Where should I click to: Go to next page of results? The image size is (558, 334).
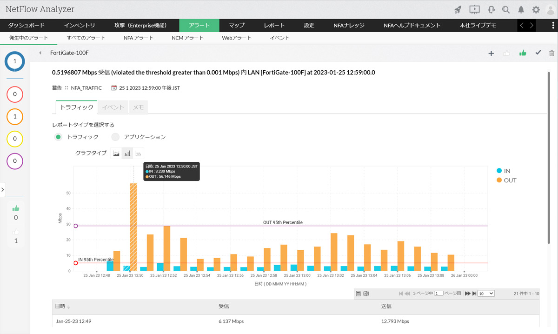click(x=468, y=294)
